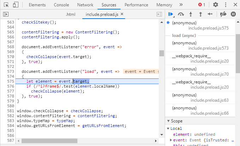Select __webpack_require__ frame below line 573 entry
Screen dimensions: 240x146
click(200, 58)
